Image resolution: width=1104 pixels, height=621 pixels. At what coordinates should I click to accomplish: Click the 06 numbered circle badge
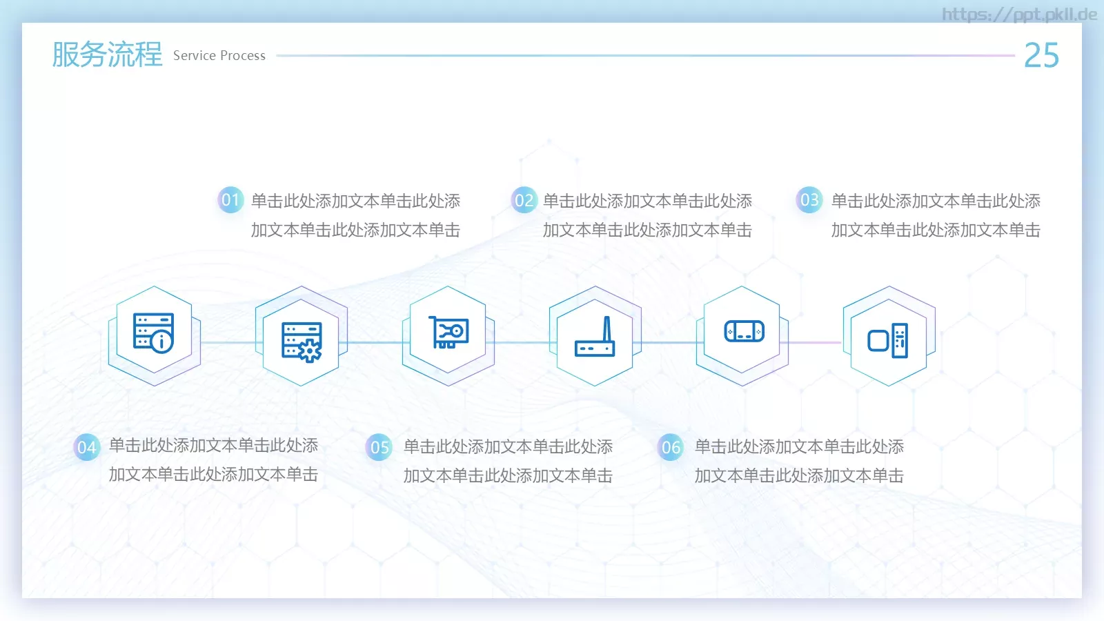[x=671, y=447]
